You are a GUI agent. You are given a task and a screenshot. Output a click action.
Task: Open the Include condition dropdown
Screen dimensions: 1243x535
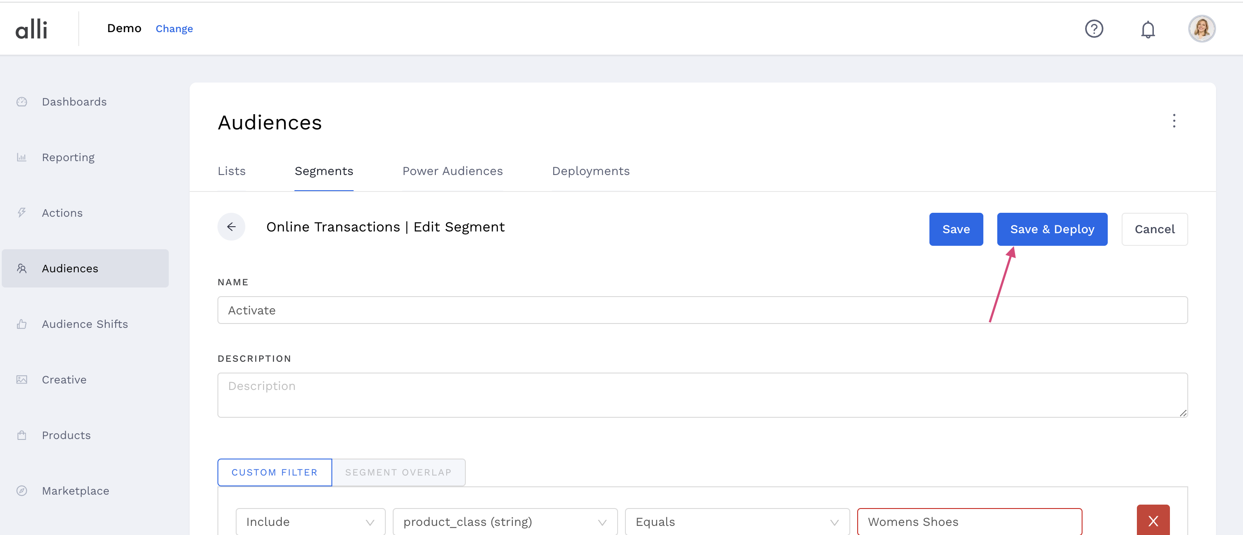310,522
